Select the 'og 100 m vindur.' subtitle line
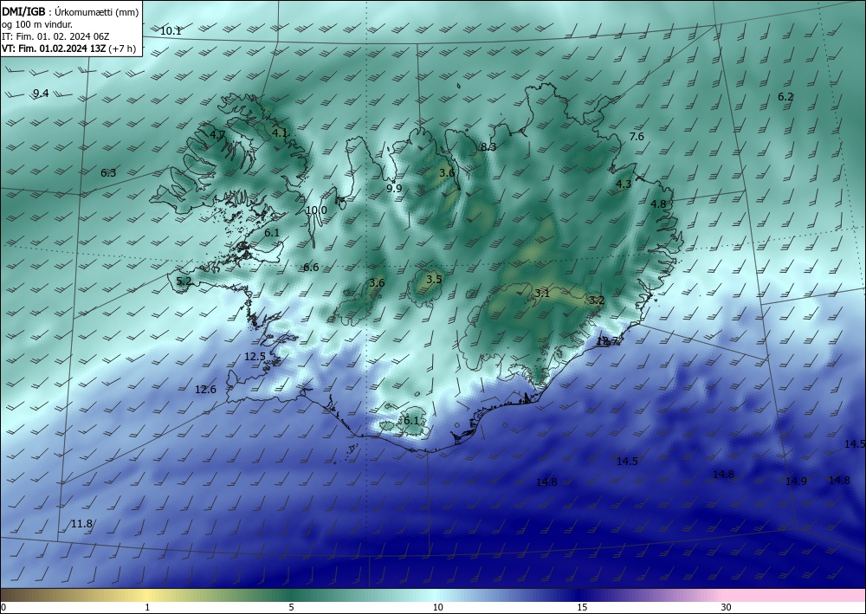The image size is (866, 614). [x=37, y=24]
